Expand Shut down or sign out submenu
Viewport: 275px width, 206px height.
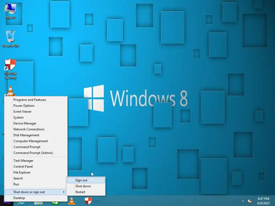36,192
